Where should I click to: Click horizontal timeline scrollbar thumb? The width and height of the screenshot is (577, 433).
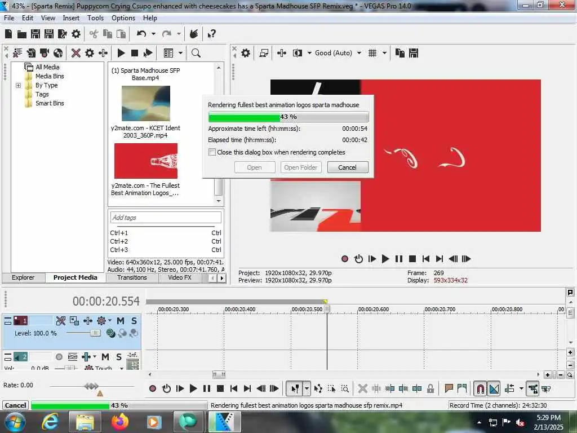click(219, 374)
